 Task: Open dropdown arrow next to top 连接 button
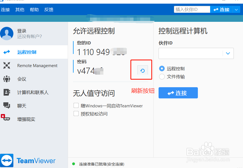(x=236, y=10)
